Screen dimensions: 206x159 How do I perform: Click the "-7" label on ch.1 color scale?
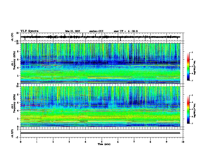pyautogui.click(x=192, y=81)
